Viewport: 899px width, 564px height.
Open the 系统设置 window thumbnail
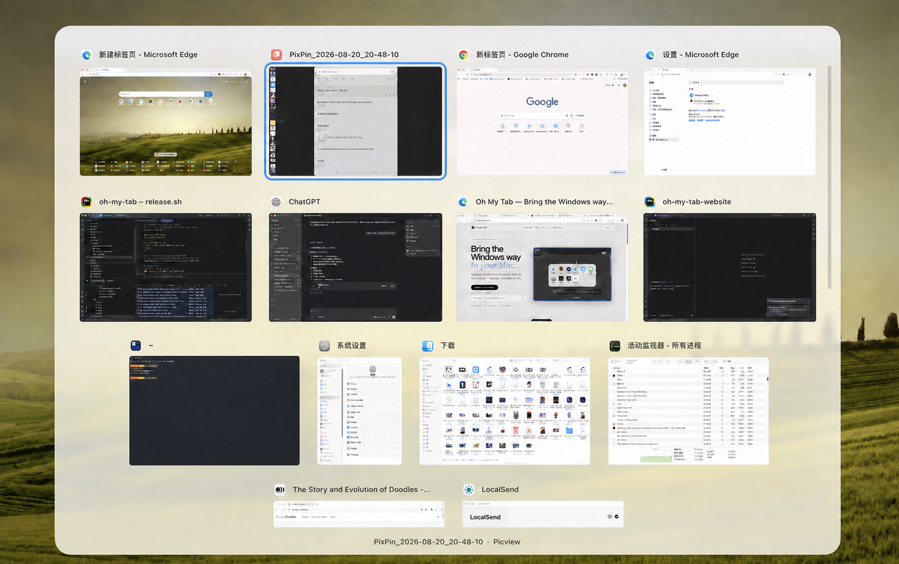point(359,411)
